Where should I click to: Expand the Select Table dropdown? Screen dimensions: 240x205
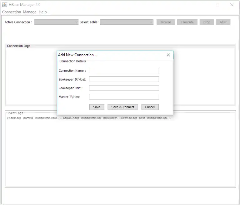coord(127,22)
